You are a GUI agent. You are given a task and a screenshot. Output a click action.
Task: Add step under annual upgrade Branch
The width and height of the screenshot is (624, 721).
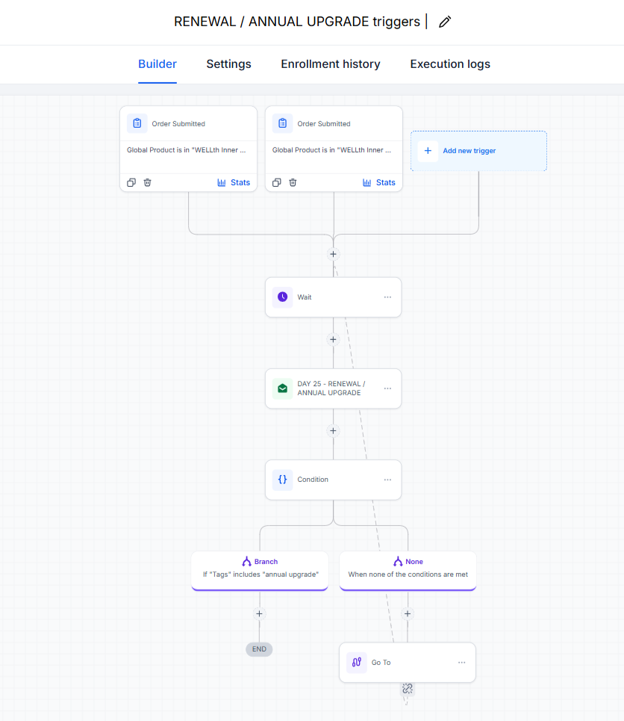(259, 613)
